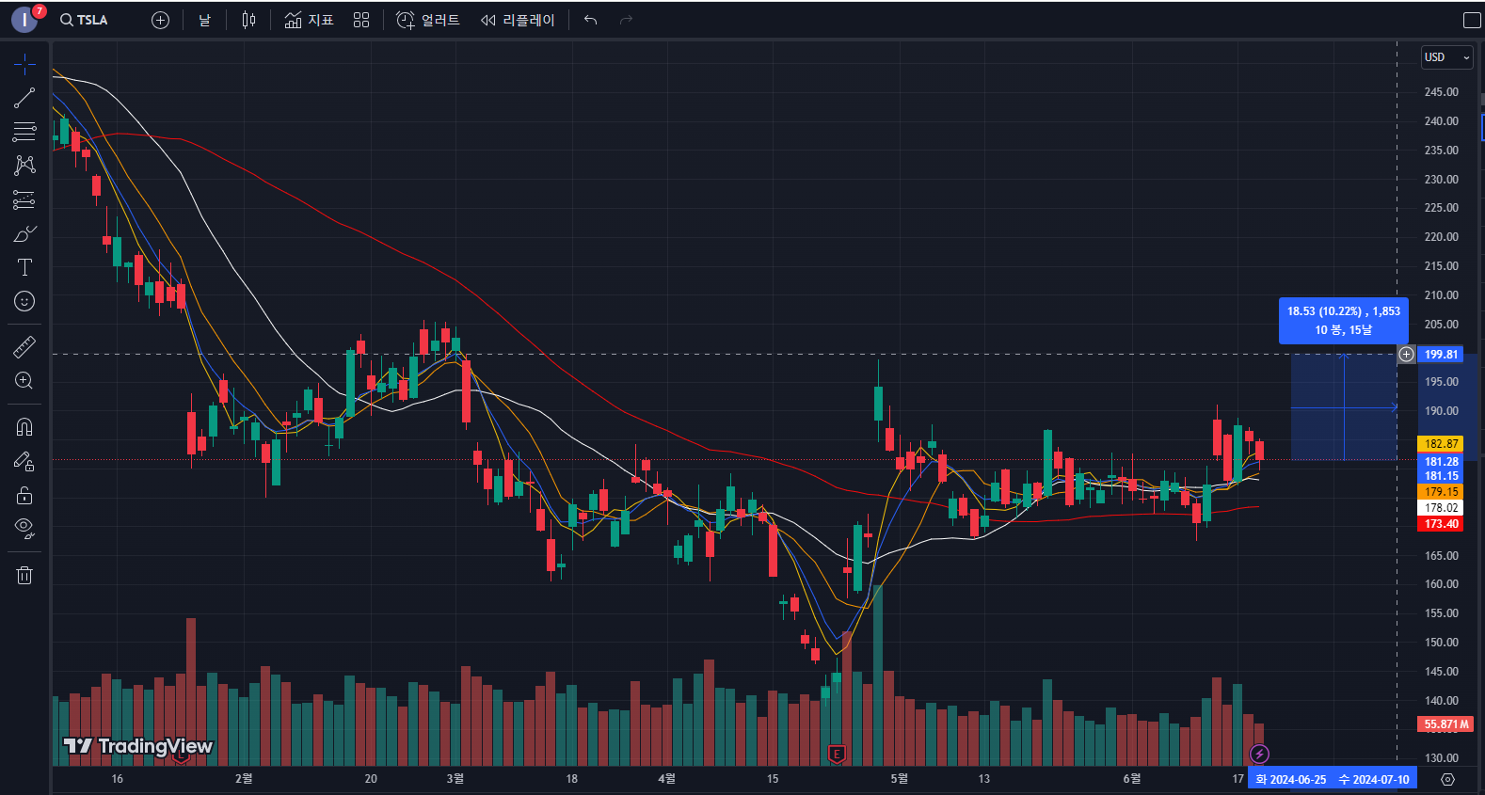Toggle fullscreen layout icon at top right

click(1472, 20)
